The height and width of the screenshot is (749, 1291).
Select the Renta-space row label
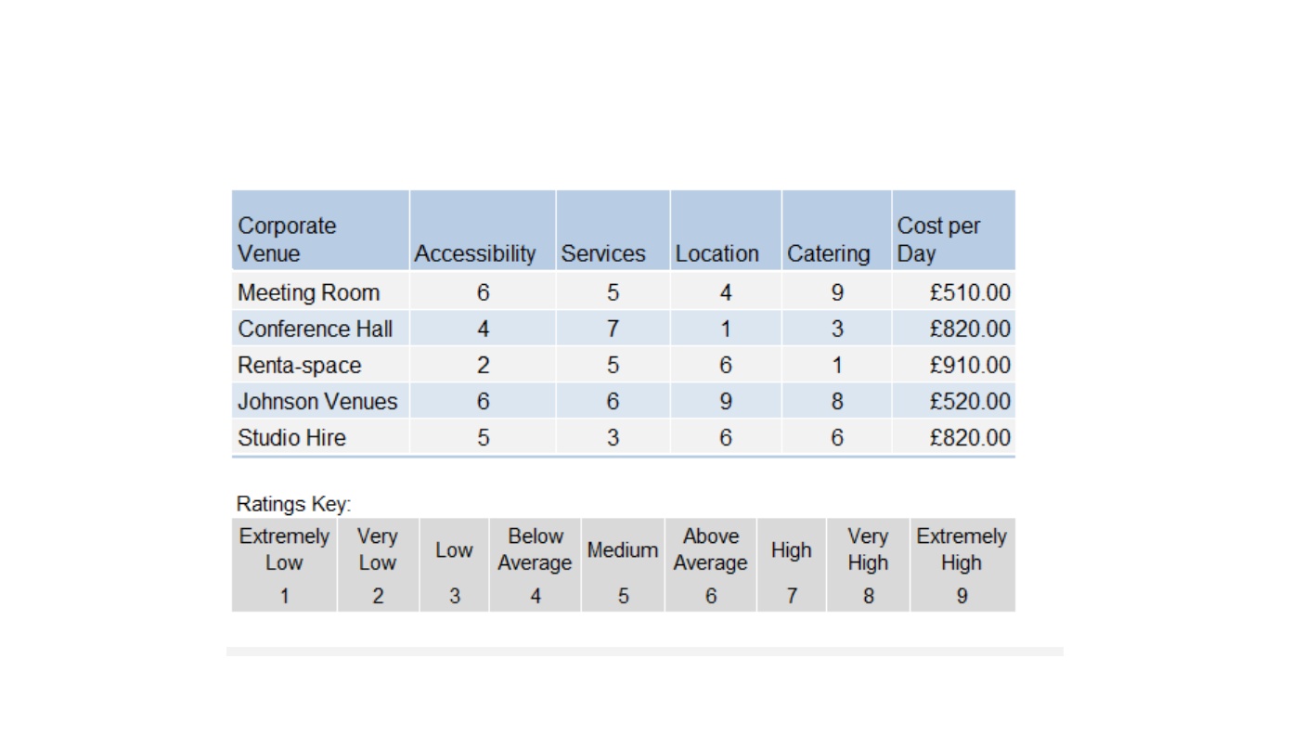300,365
